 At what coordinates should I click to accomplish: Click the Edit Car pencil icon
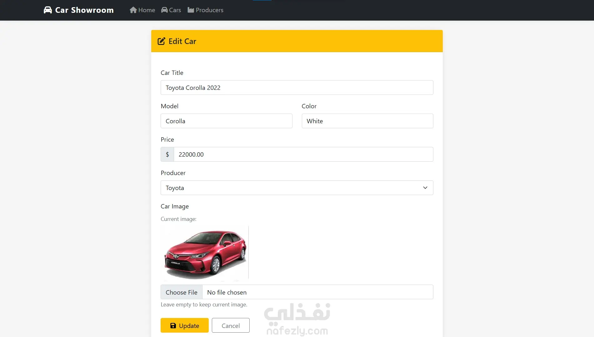tap(161, 41)
